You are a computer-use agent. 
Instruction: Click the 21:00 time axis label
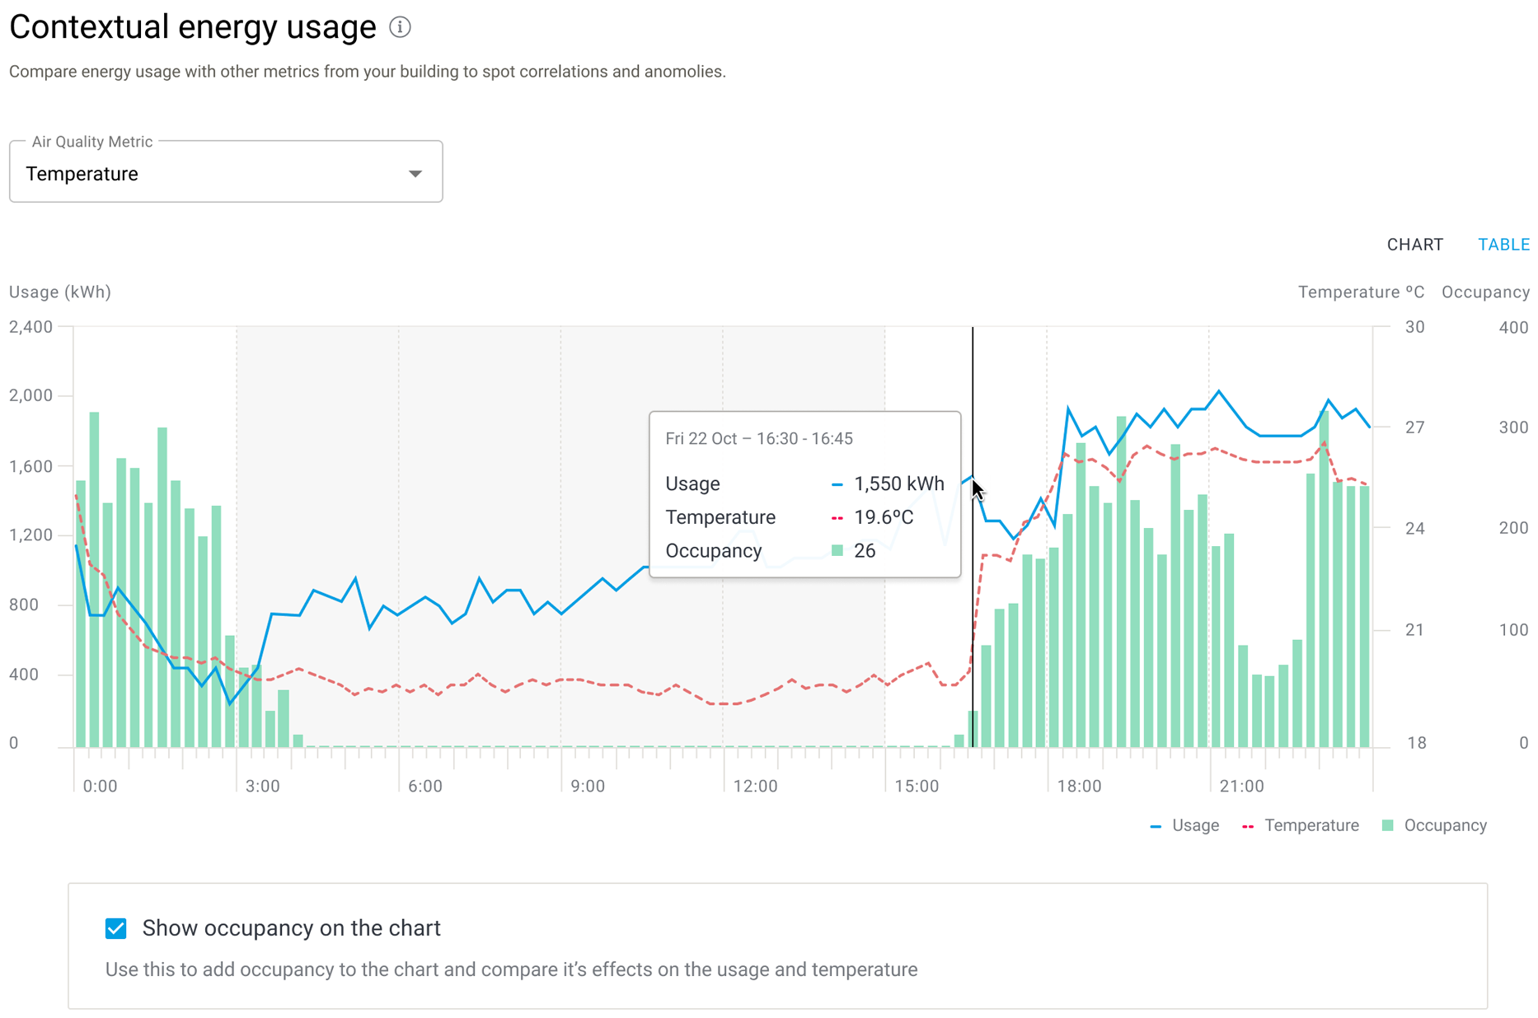[1241, 786]
